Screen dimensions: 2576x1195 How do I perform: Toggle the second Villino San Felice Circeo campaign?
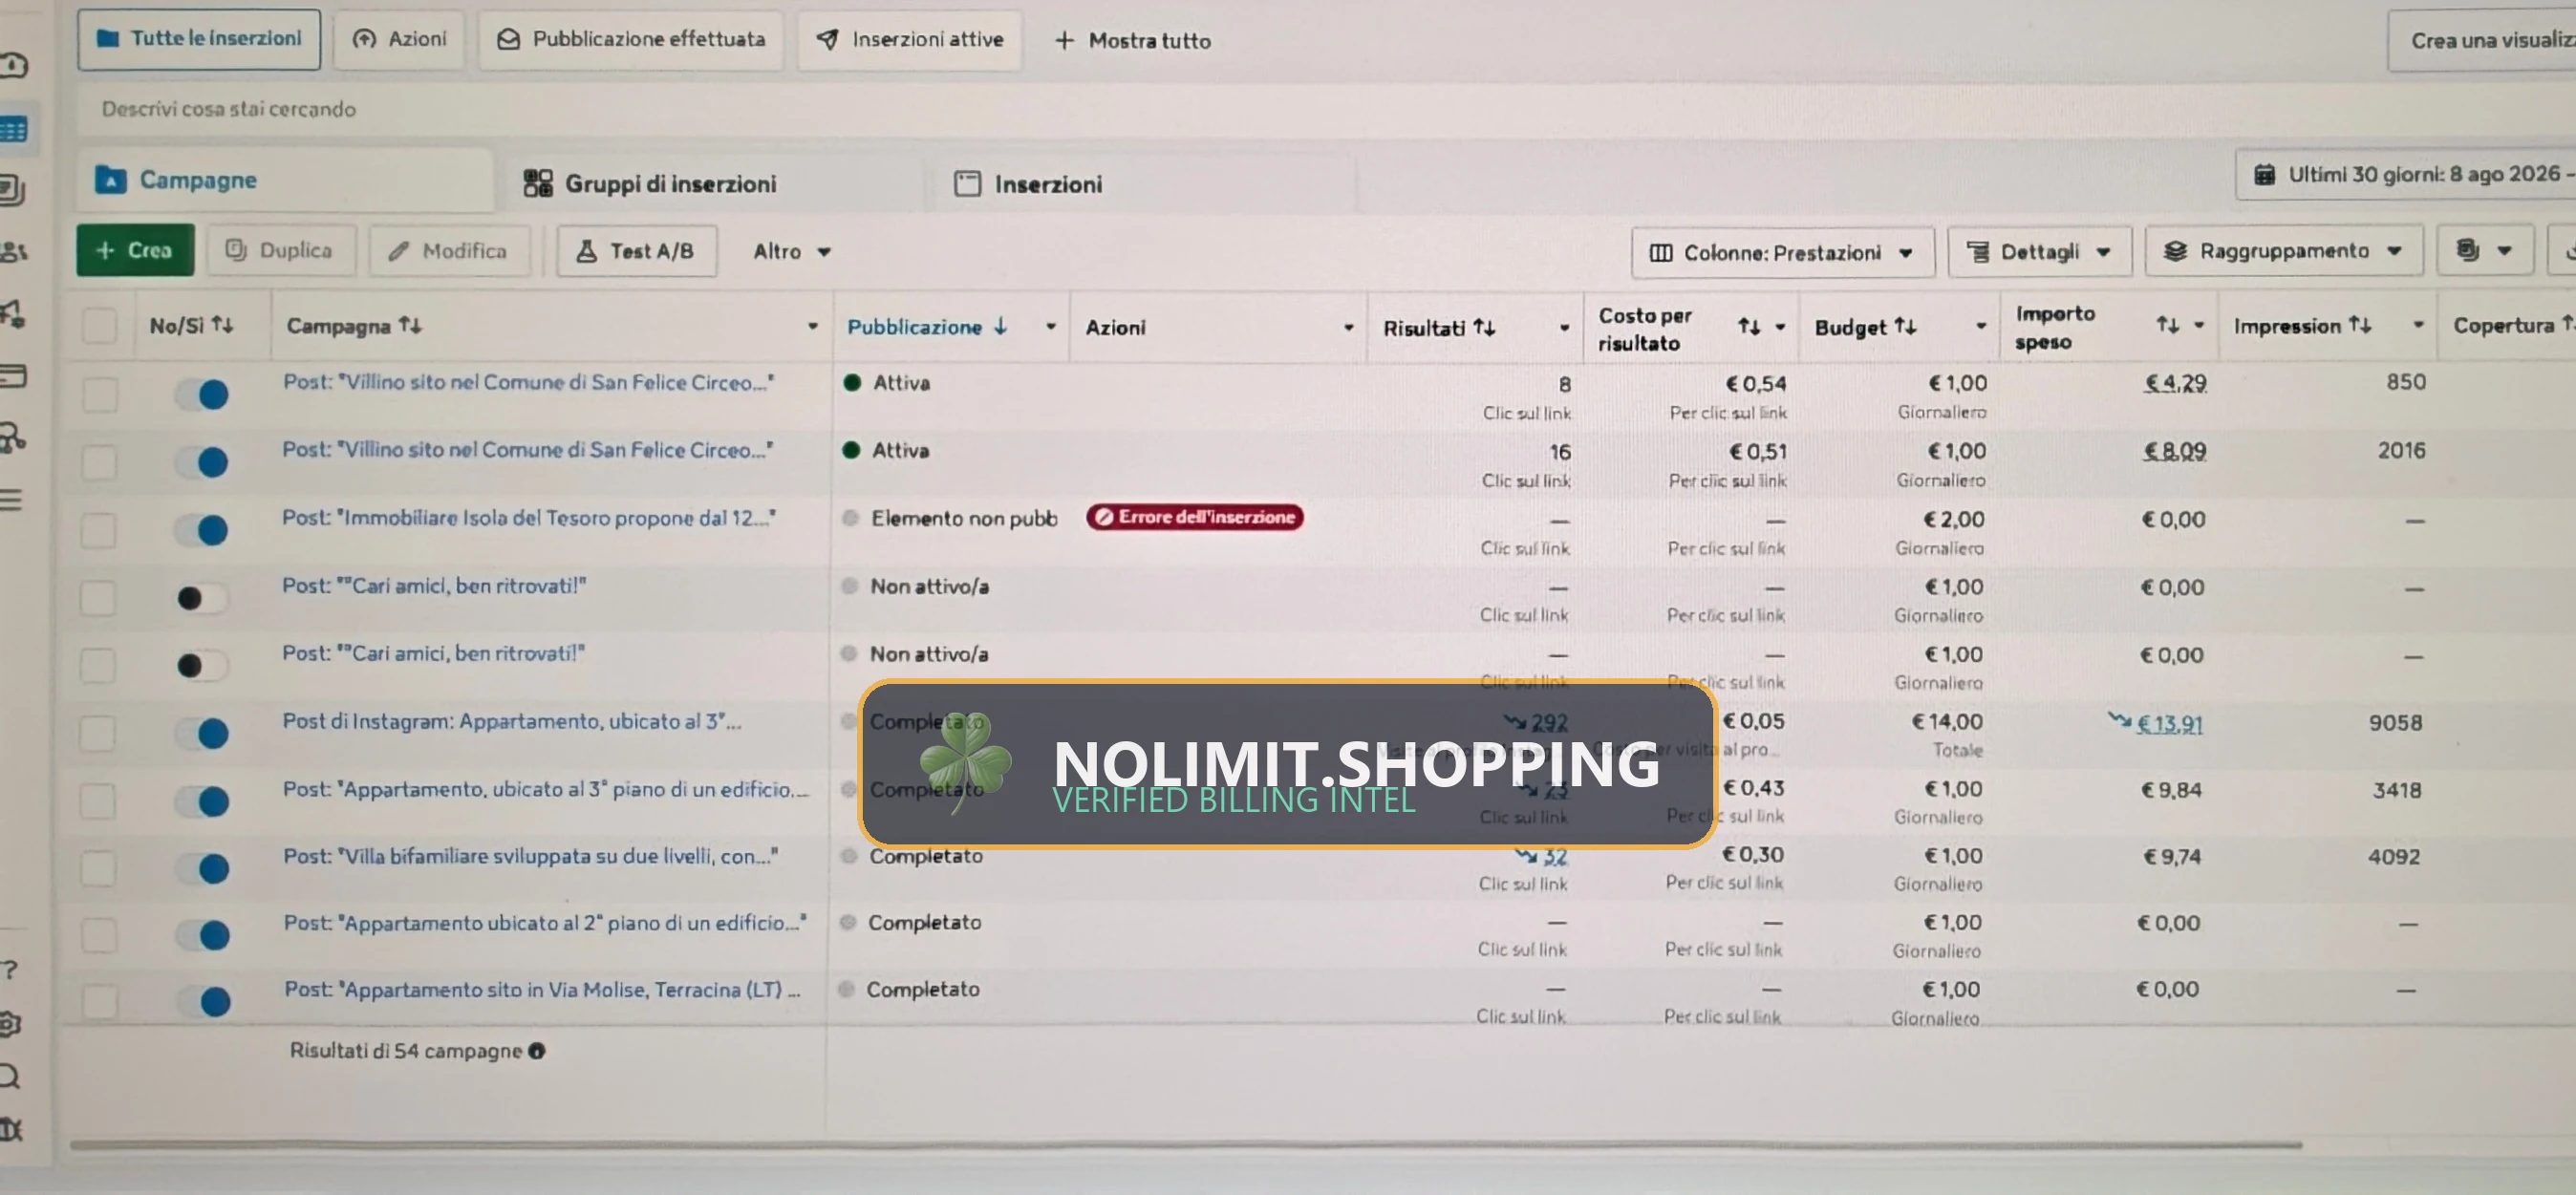pos(202,462)
